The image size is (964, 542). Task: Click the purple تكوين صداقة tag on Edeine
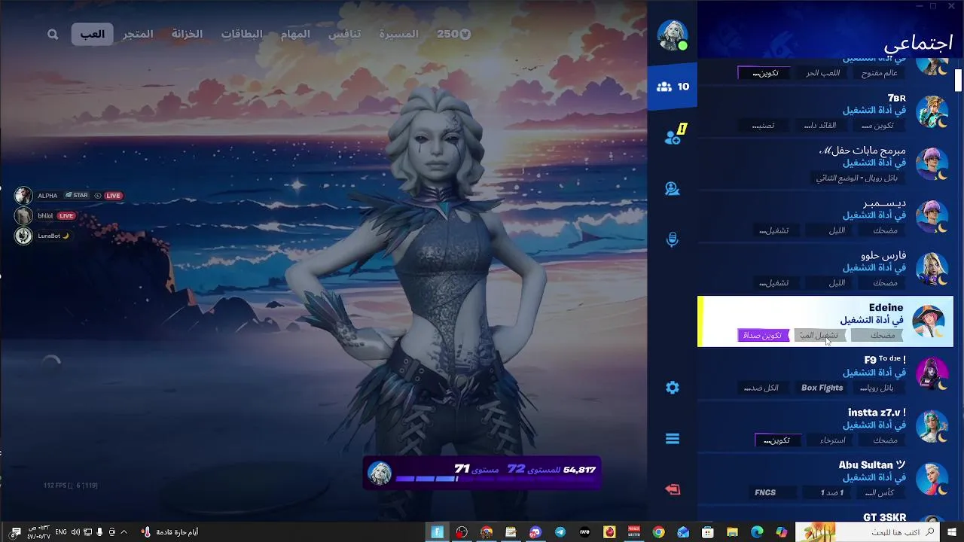pos(763,336)
